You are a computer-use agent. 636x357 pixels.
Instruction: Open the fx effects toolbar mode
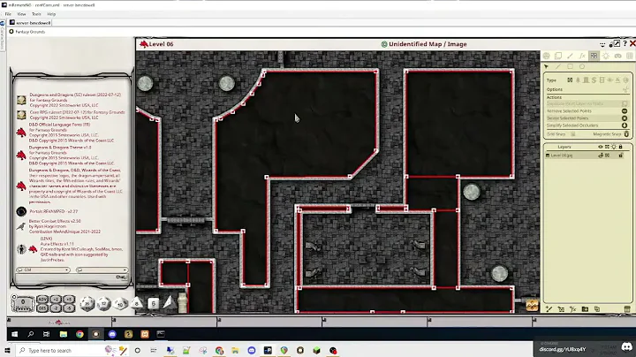[x=582, y=56]
